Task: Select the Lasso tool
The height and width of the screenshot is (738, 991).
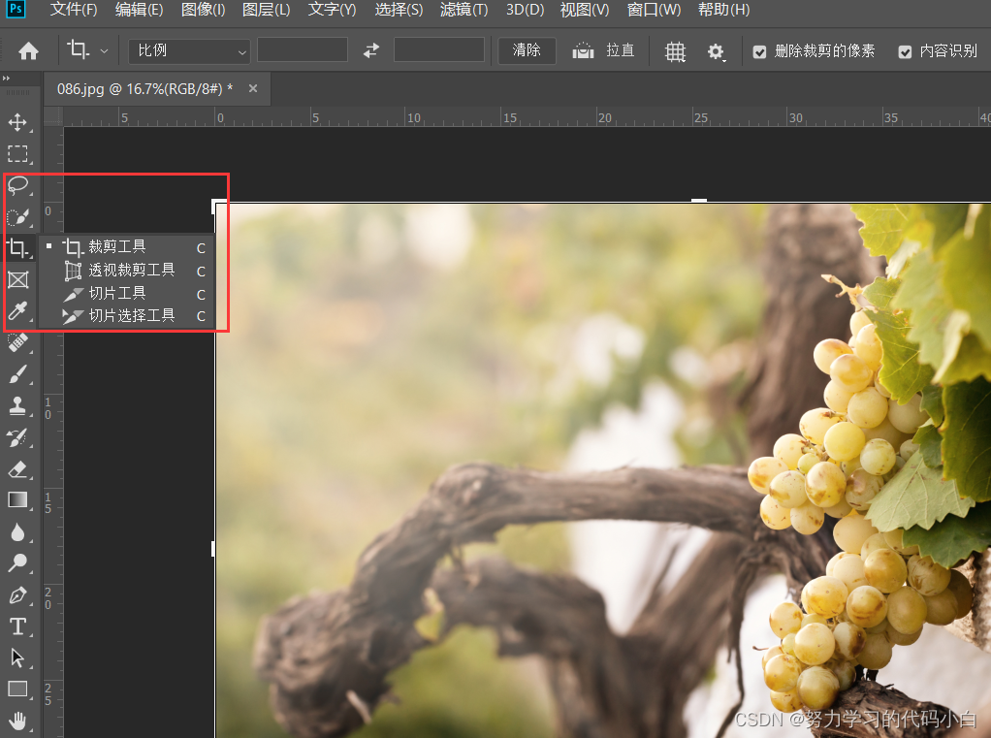Action: 17,185
